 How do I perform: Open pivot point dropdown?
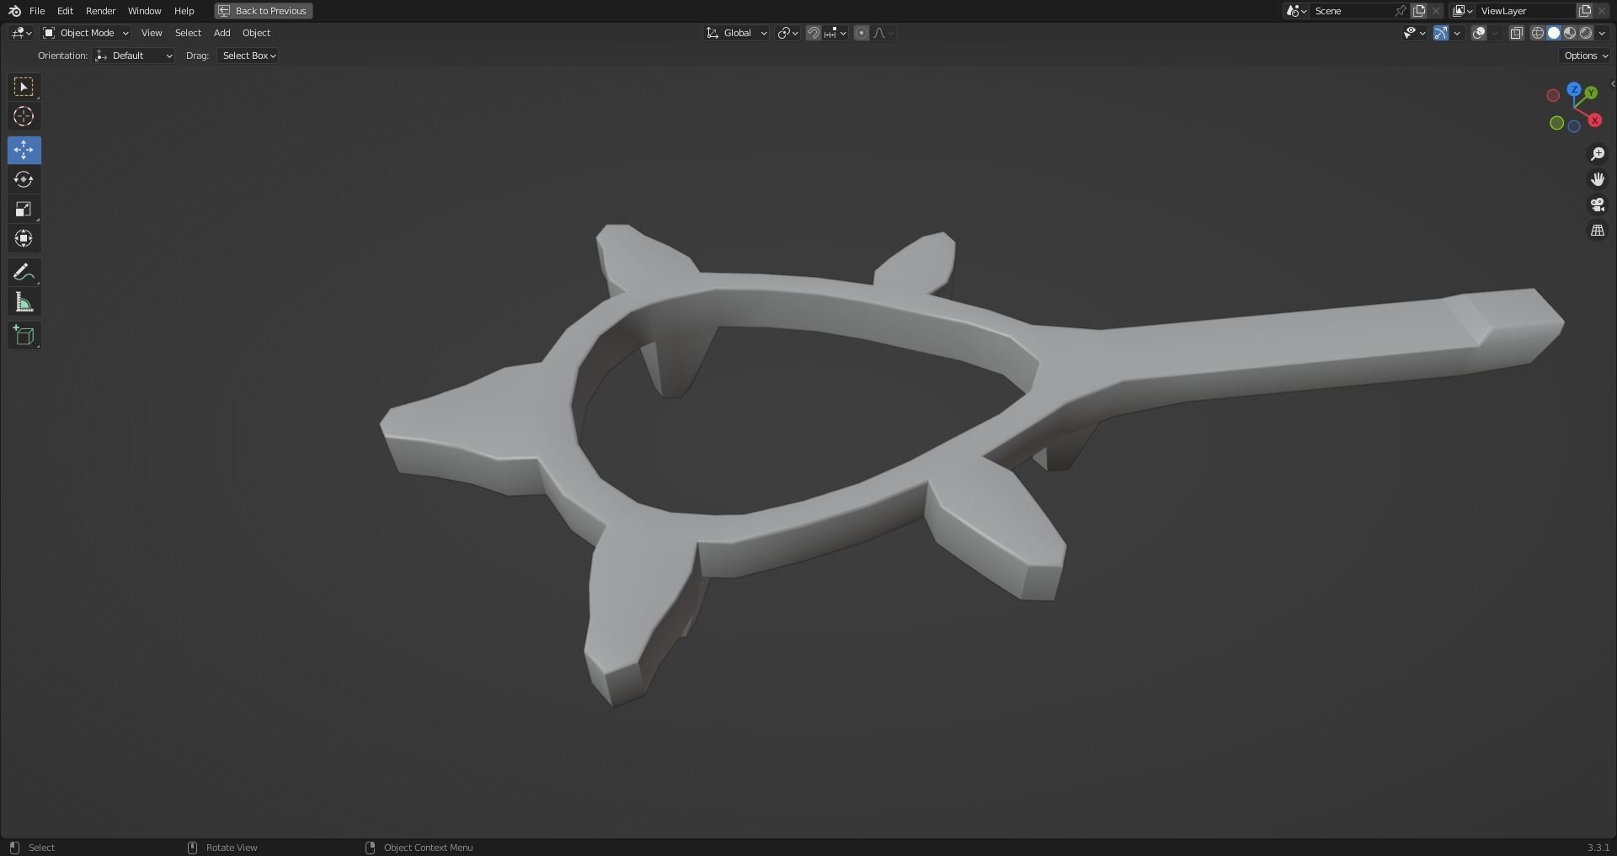click(788, 33)
